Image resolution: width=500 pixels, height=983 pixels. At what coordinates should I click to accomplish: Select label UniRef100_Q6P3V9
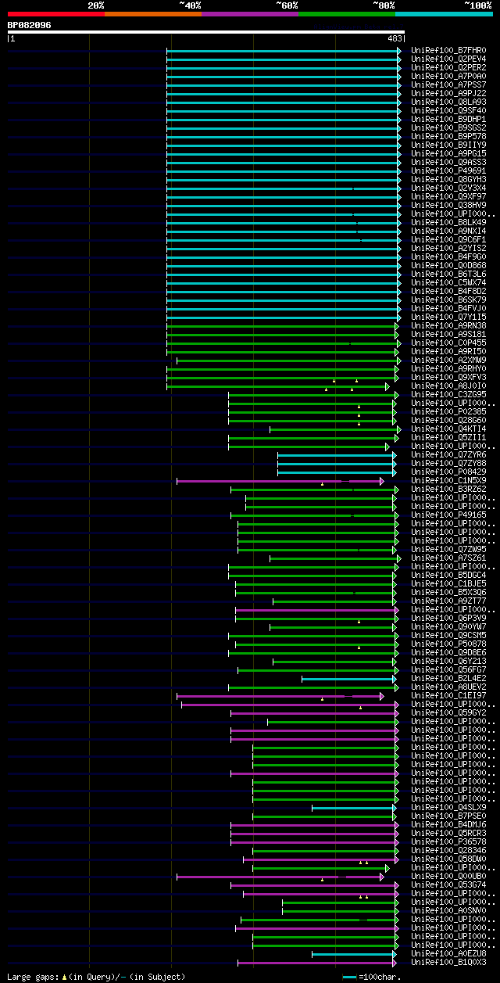tap(448, 618)
